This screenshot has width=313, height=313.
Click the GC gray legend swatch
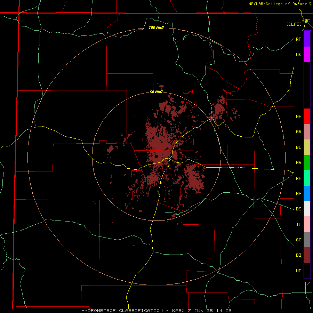[307, 240]
